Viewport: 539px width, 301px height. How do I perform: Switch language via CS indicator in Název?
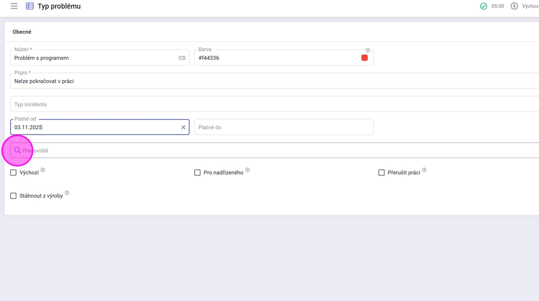182,58
